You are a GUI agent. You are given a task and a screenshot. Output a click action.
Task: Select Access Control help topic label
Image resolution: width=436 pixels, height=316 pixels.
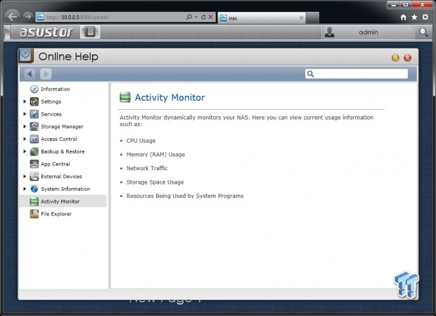pyautogui.click(x=59, y=139)
